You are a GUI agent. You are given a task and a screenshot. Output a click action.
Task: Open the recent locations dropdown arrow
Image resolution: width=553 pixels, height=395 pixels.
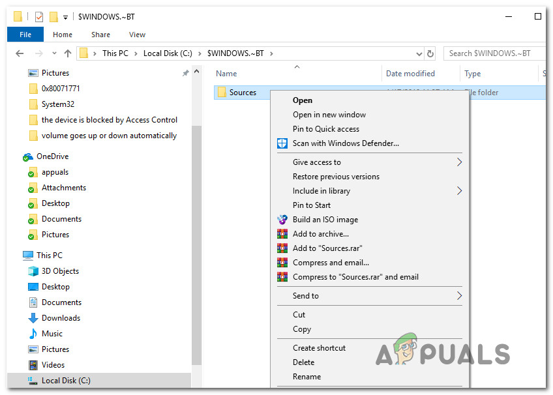click(54, 53)
